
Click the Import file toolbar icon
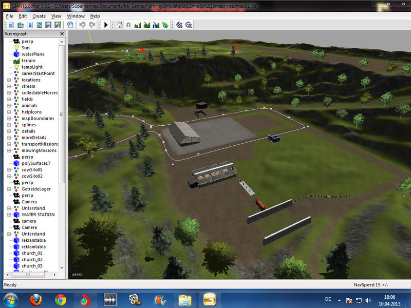70,25
